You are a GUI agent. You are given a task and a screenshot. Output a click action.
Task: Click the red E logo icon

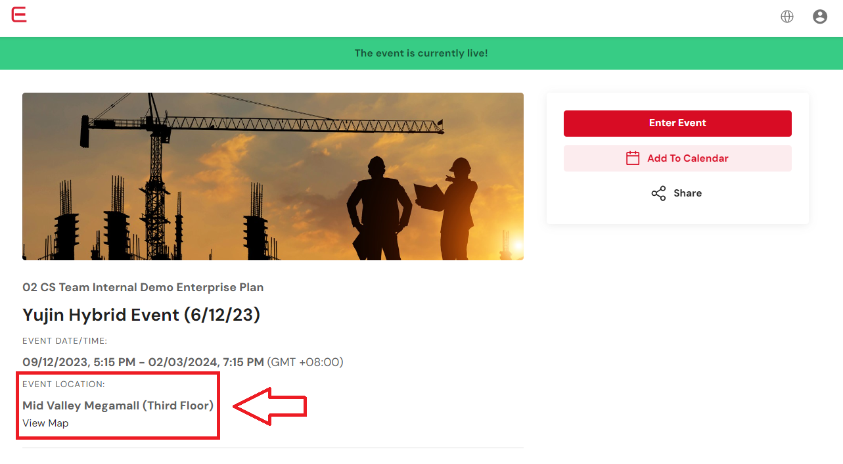point(19,14)
